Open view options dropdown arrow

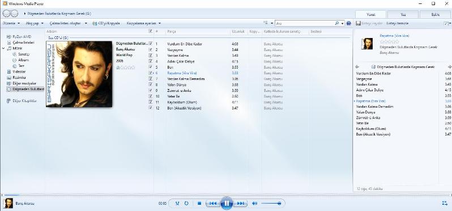pyautogui.click(x=272, y=23)
